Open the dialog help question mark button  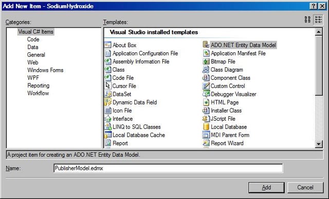click(313, 6)
